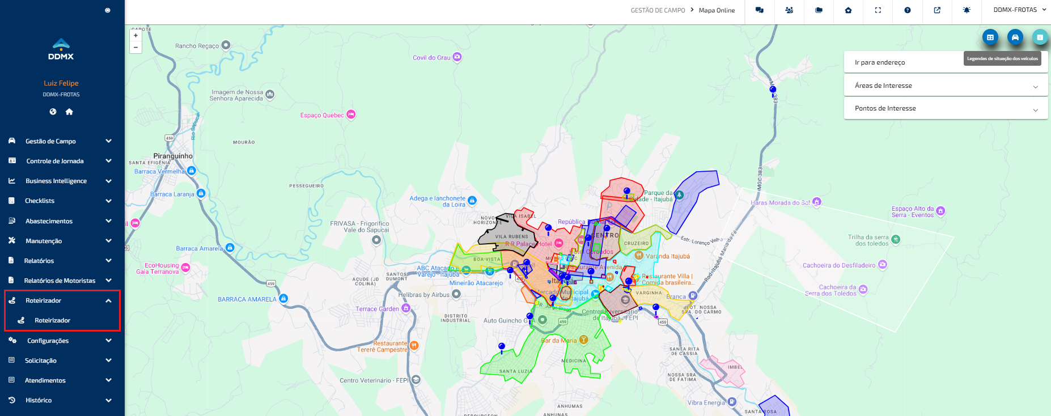Click the top bar house icon

(x=848, y=10)
